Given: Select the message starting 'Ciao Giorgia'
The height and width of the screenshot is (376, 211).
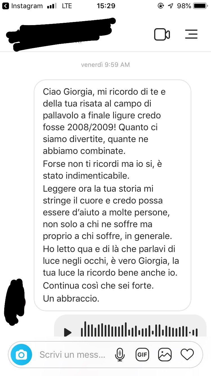Looking at the screenshot, I should pos(113,195).
